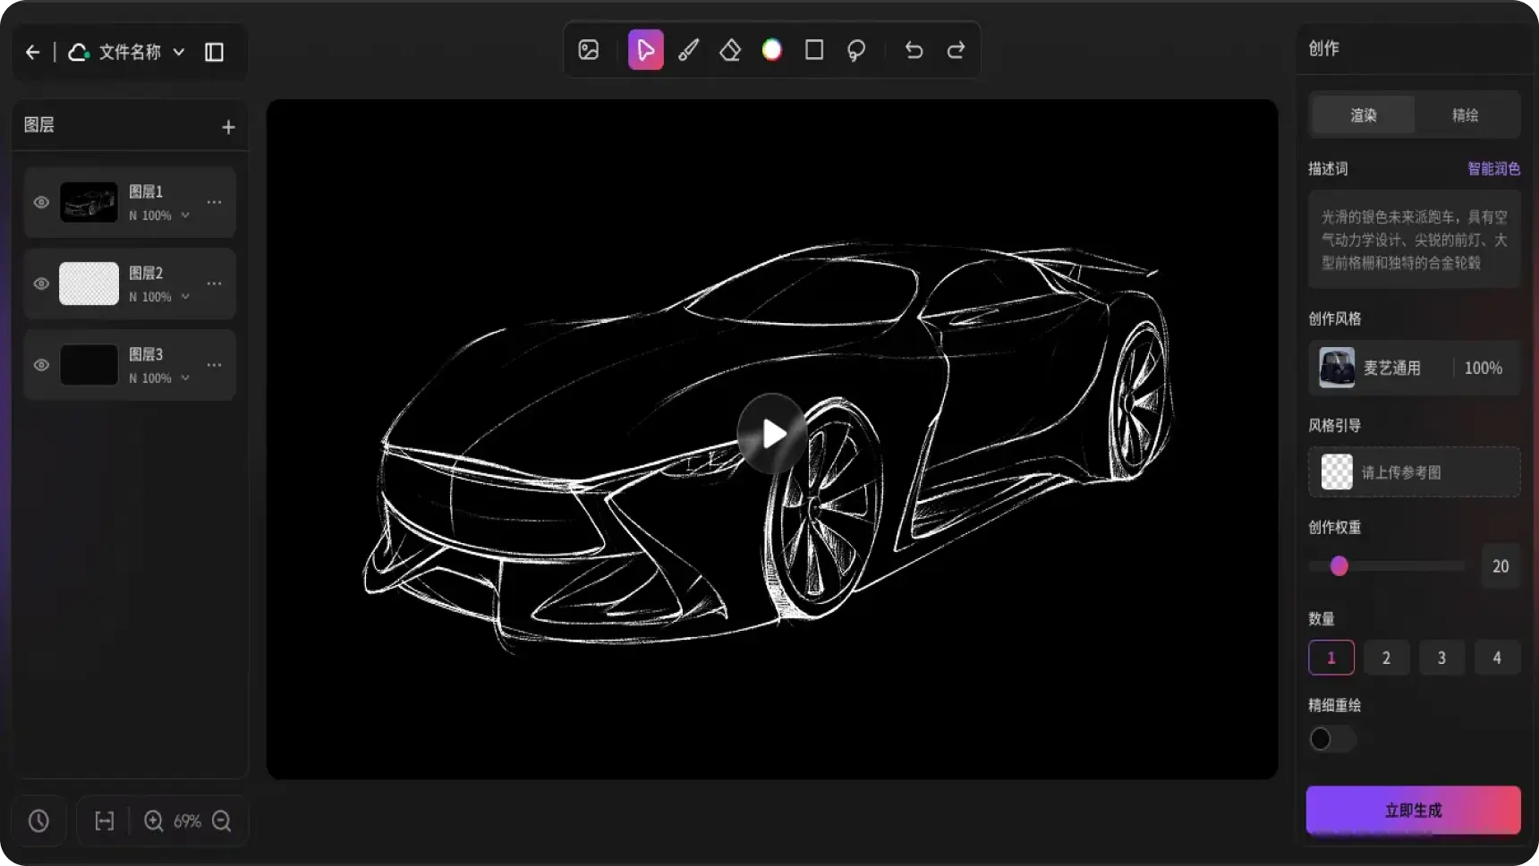Image resolution: width=1539 pixels, height=866 pixels.
Task: Open blend mode dropdown for 图层2
Action: (185, 297)
